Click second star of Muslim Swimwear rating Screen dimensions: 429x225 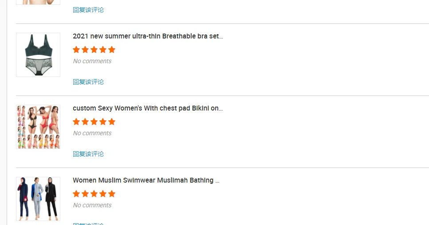85,194
